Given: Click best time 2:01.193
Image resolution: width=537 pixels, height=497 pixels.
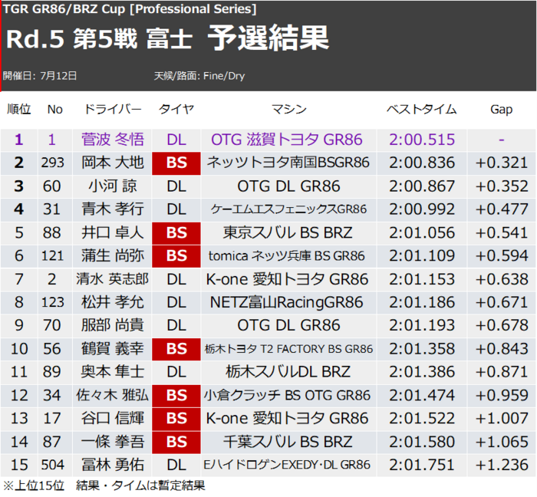Looking at the screenshot, I should [x=422, y=325].
